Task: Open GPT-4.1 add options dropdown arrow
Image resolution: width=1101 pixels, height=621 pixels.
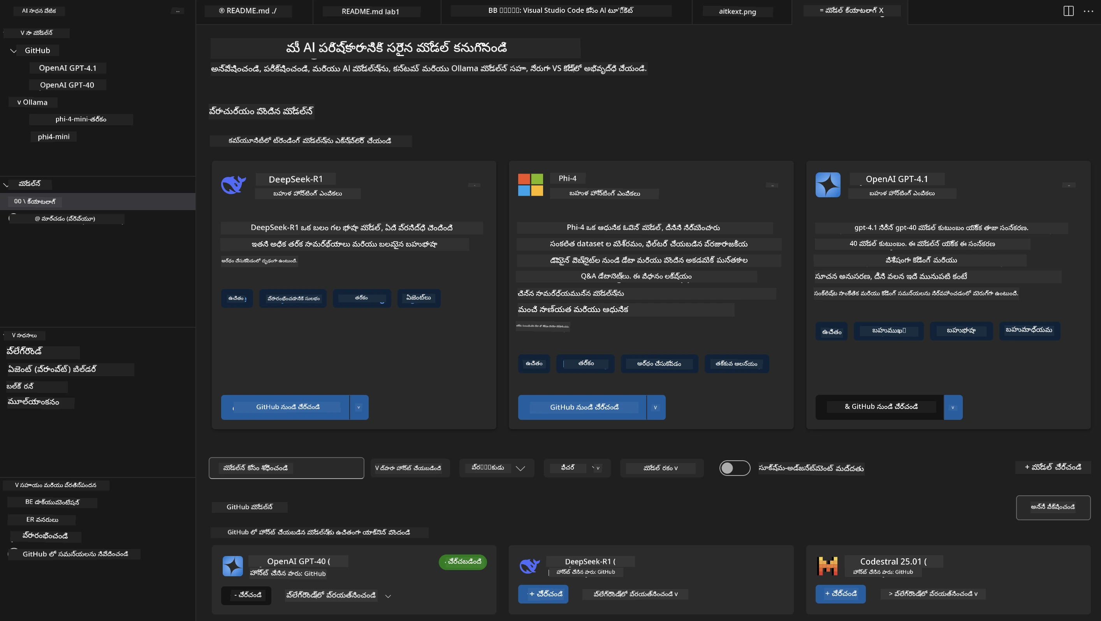Action: click(x=953, y=407)
